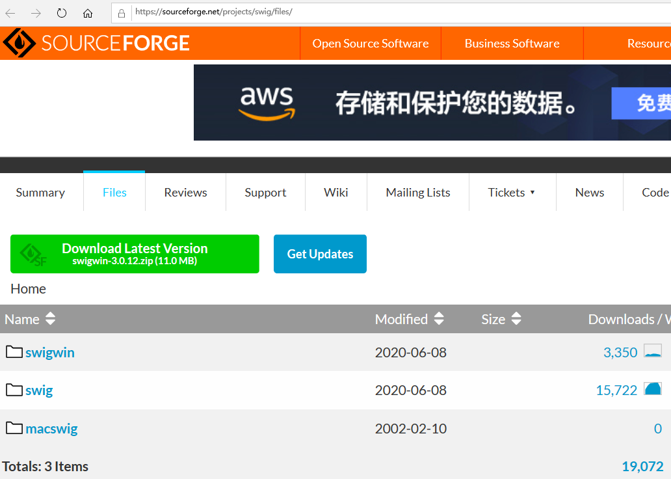
Task: Reload the page with refresh icon
Action: point(62,13)
